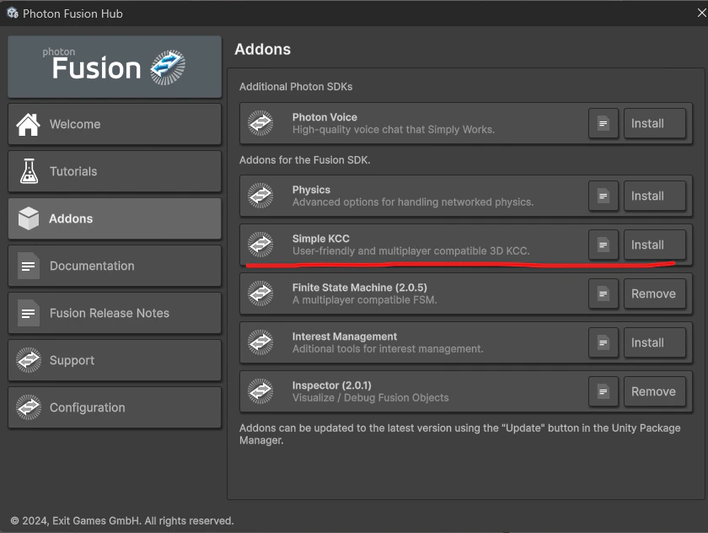
Task: Open the Support section
Action: (115, 360)
